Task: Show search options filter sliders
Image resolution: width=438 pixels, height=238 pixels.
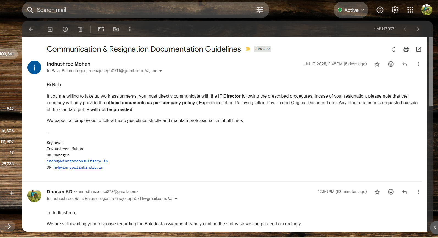Action: [259, 10]
